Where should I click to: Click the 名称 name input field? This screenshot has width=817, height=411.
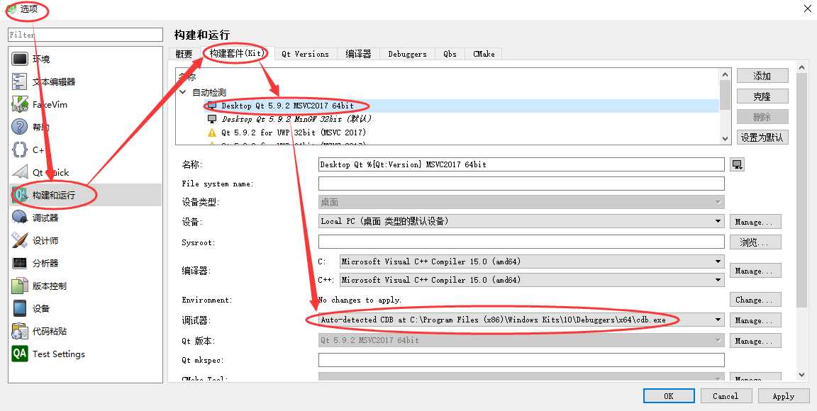pos(521,164)
